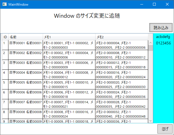The height and width of the screenshot is (135, 174).
Task: Select the メモ2 cell ending 00000000024
Action: (x=122, y=75)
